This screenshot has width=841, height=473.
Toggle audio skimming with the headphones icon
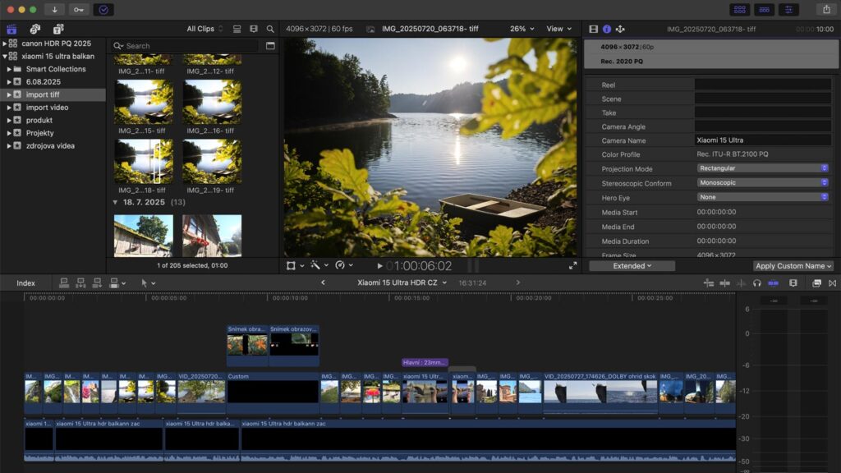757,282
